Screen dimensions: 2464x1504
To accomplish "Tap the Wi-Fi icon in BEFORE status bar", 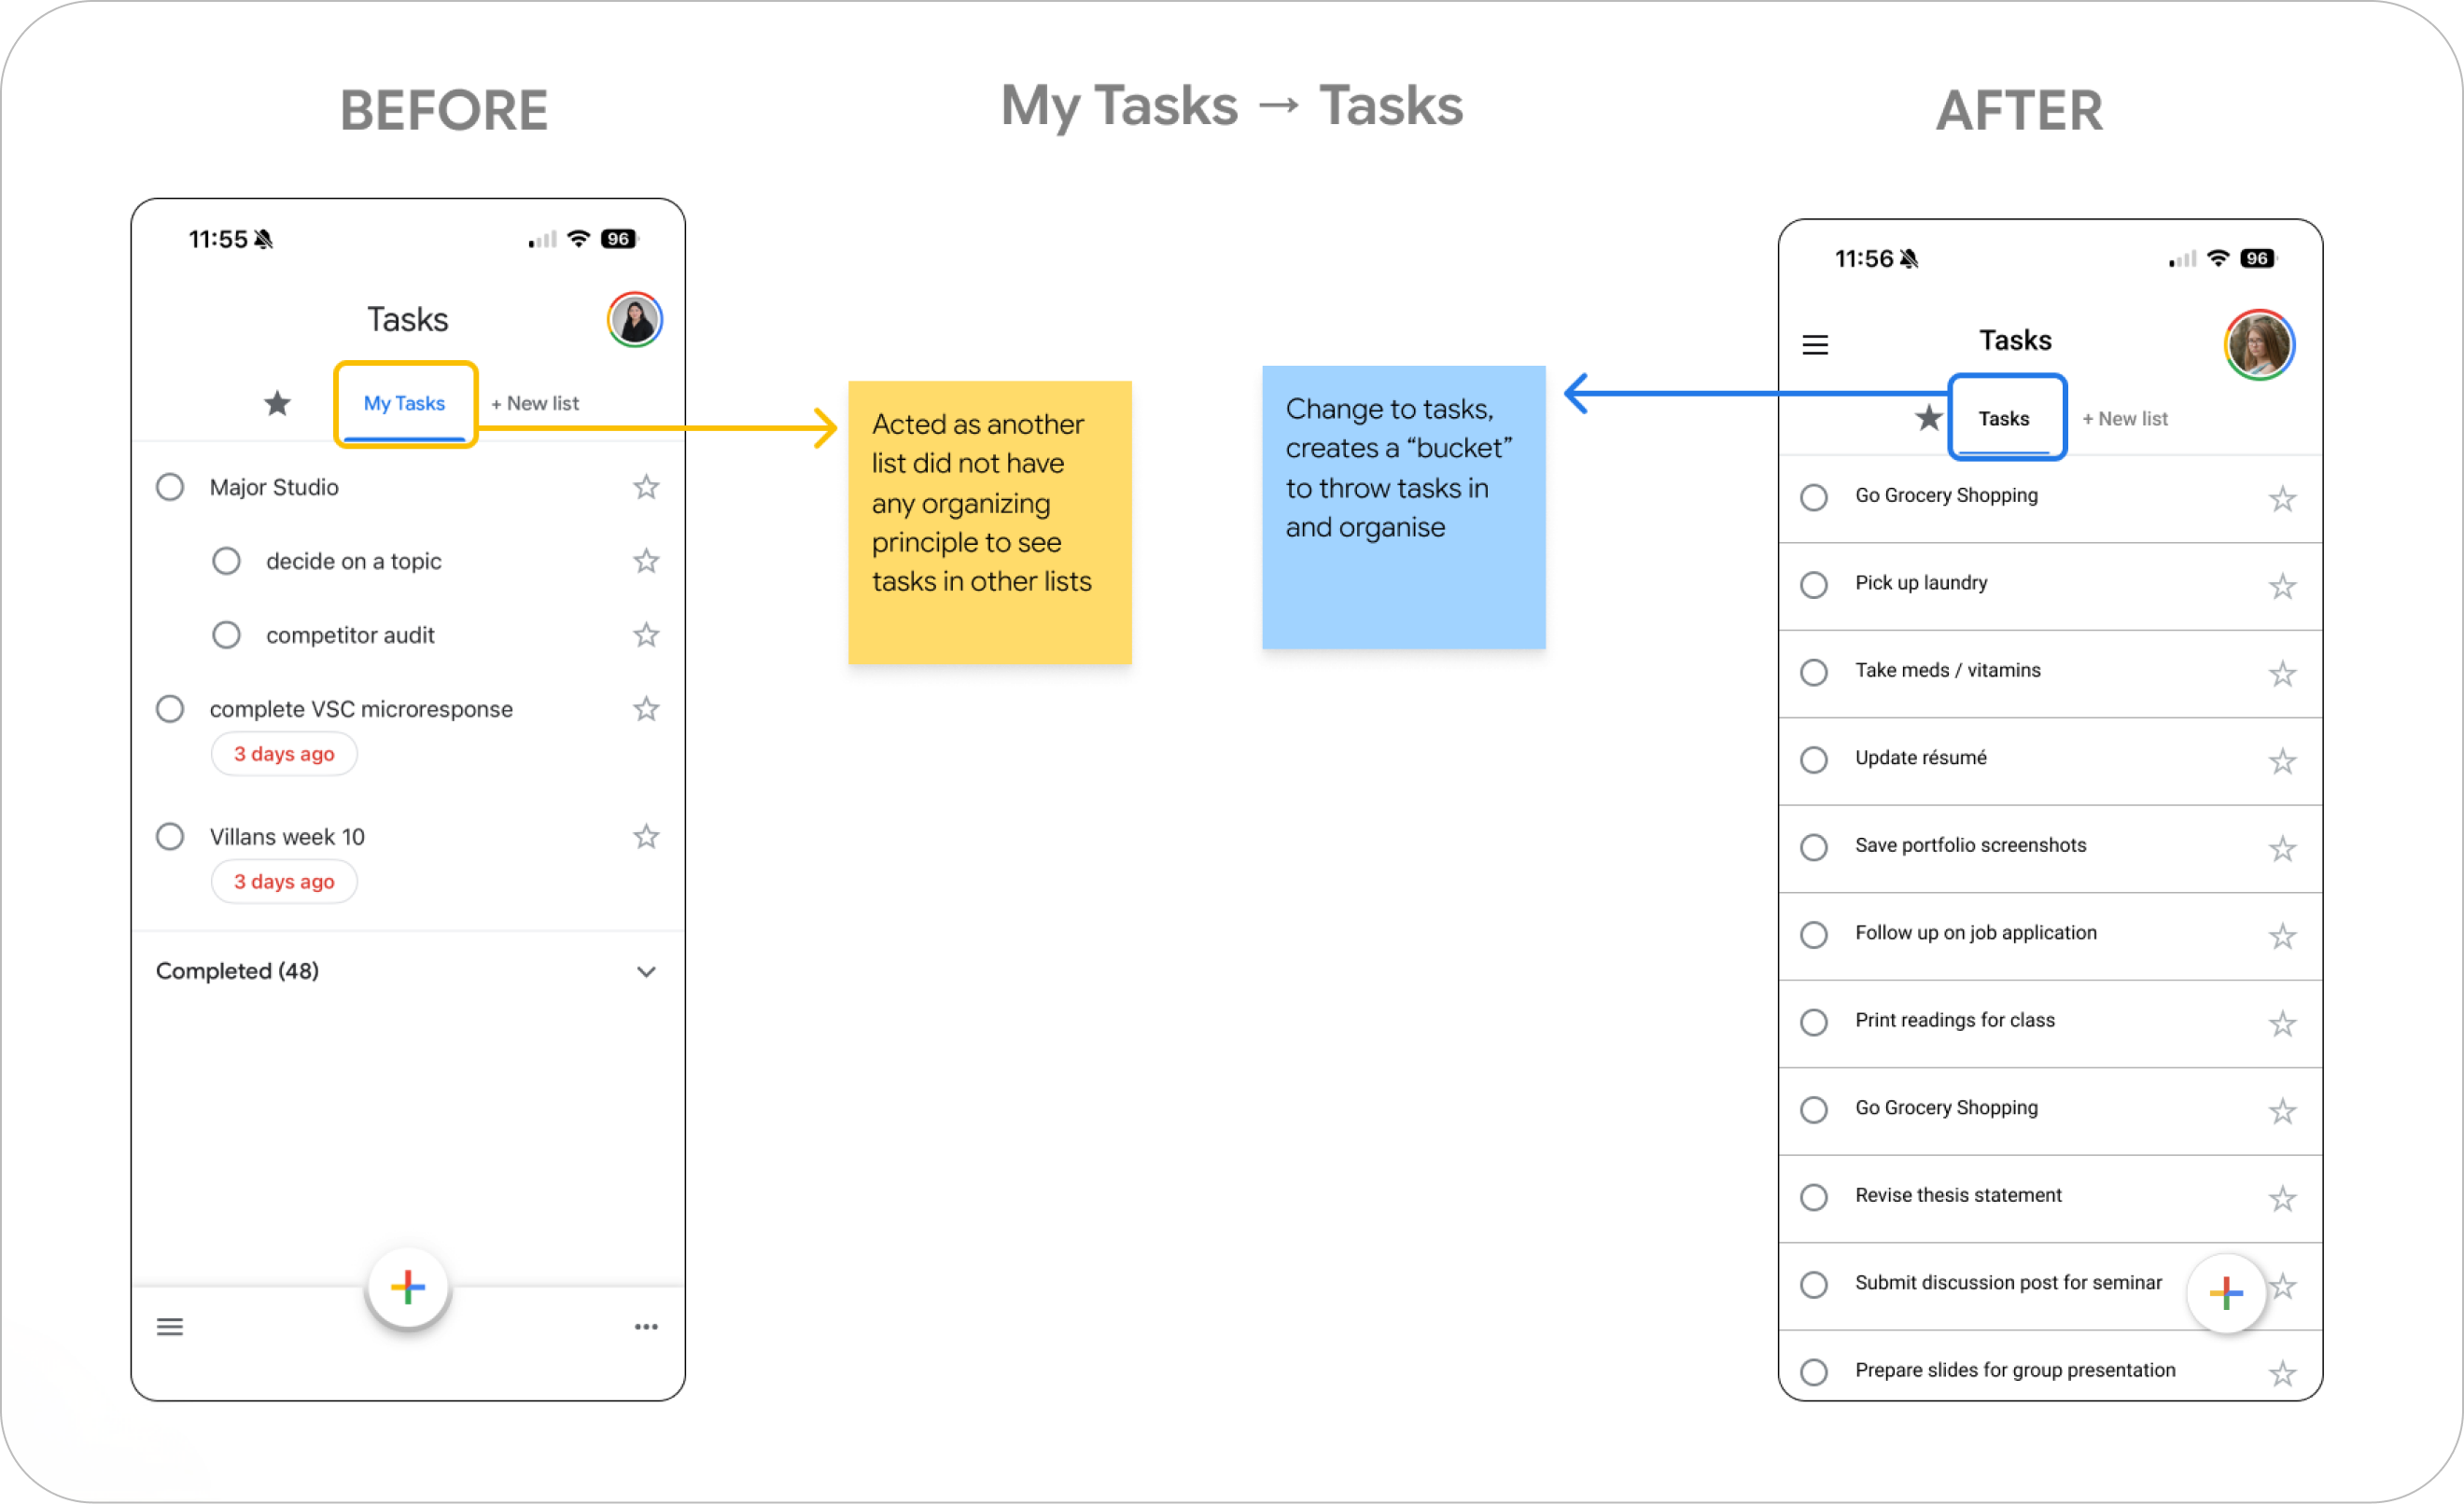I will 578,238.
